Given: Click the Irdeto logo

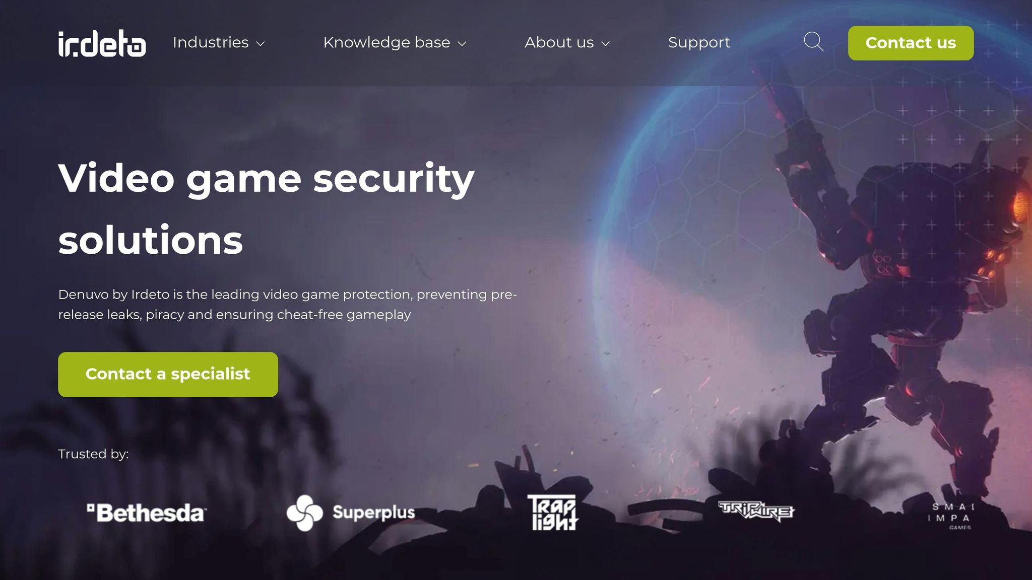Looking at the screenshot, I should 102,43.
